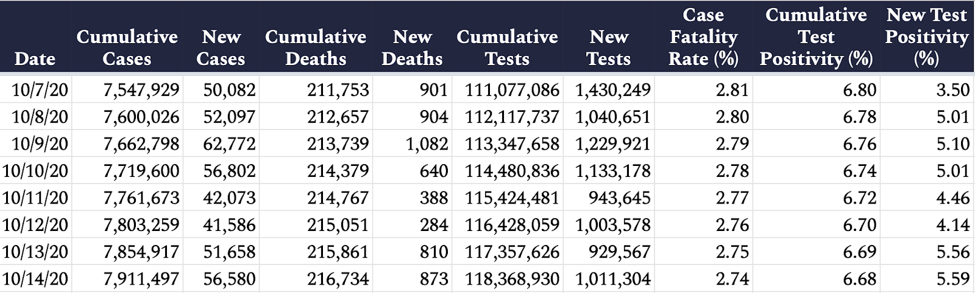Click case fatality rate 2.74 cell
The width and height of the screenshot is (975, 293).
[x=732, y=279]
